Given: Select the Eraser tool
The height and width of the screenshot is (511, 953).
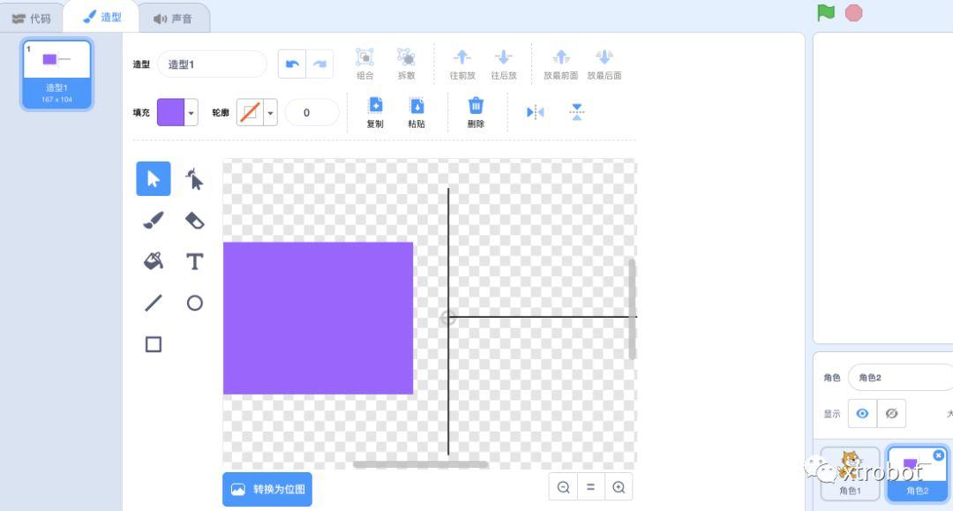Looking at the screenshot, I should (x=194, y=221).
